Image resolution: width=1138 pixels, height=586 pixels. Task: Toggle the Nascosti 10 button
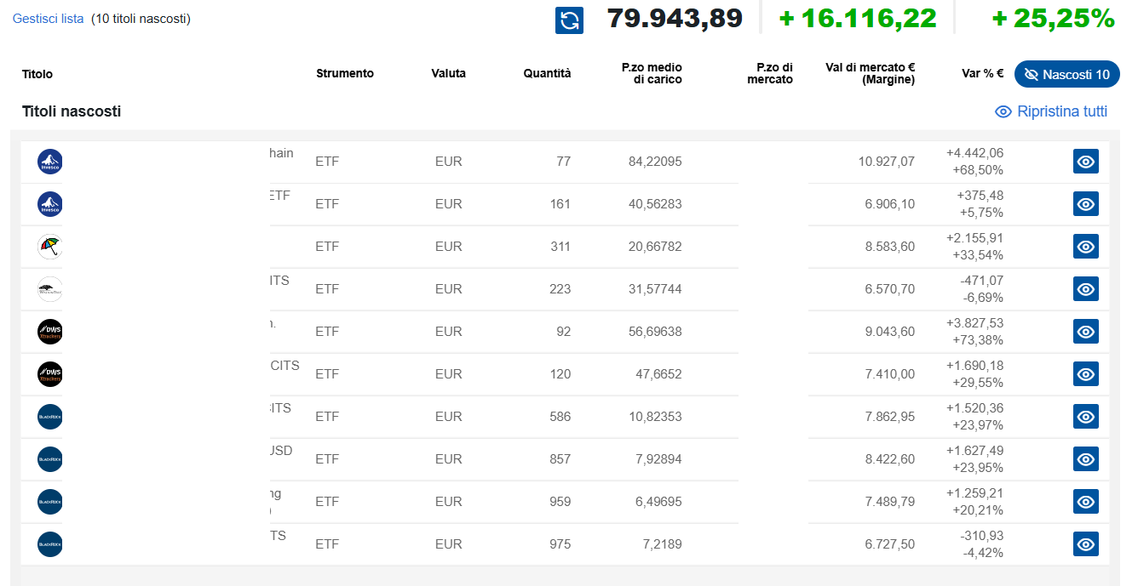(1066, 75)
